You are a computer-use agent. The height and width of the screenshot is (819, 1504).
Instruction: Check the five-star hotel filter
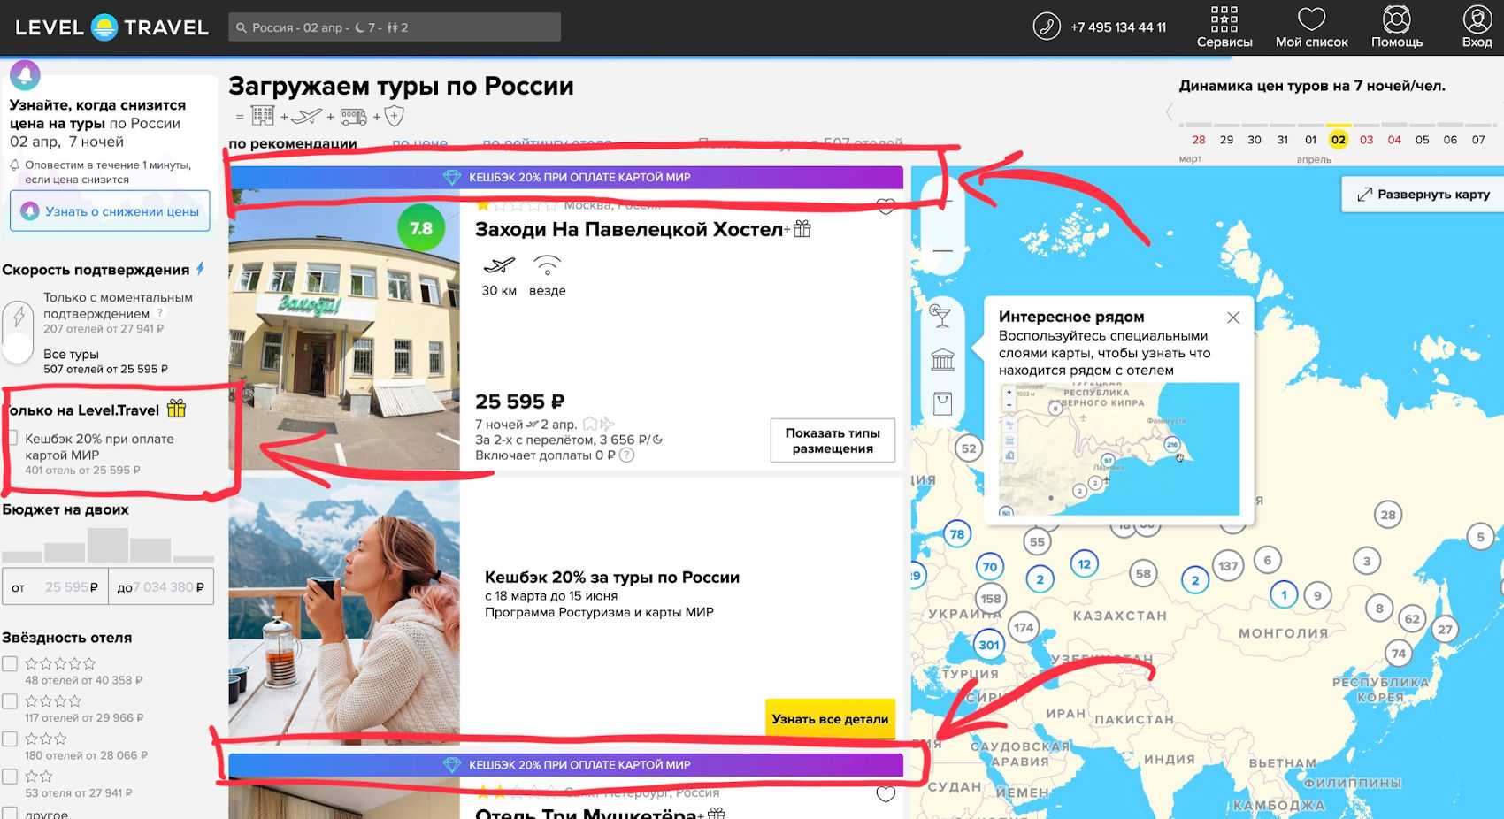[x=10, y=664]
